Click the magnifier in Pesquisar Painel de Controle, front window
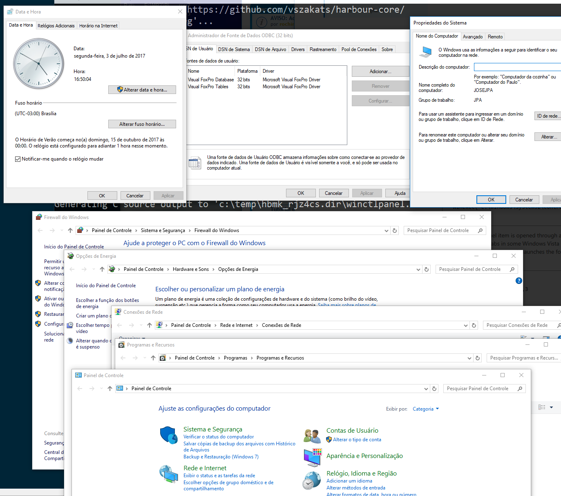 [520, 389]
